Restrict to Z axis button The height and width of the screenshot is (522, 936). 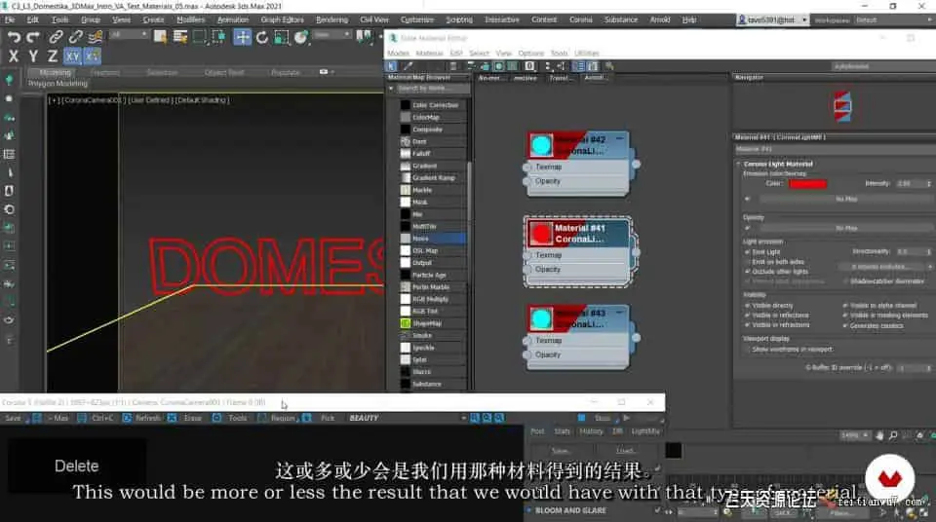click(53, 56)
